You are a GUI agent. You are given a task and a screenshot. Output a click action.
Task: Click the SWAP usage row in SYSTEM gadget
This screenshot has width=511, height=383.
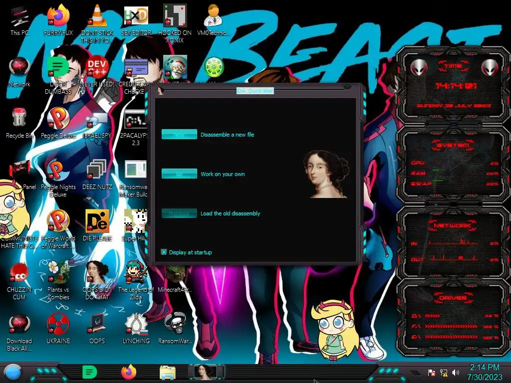click(454, 184)
